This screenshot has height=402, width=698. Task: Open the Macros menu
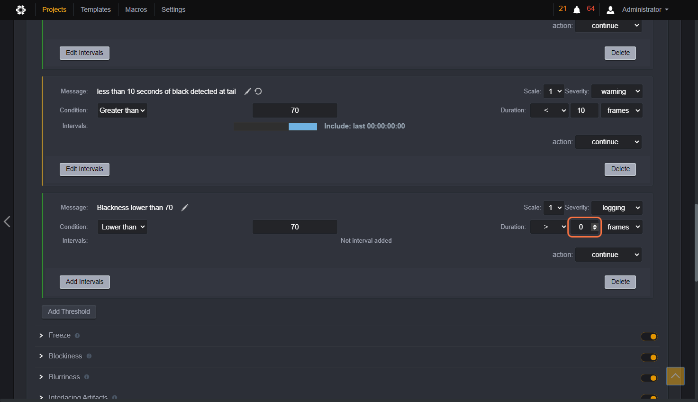tap(136, 9)
